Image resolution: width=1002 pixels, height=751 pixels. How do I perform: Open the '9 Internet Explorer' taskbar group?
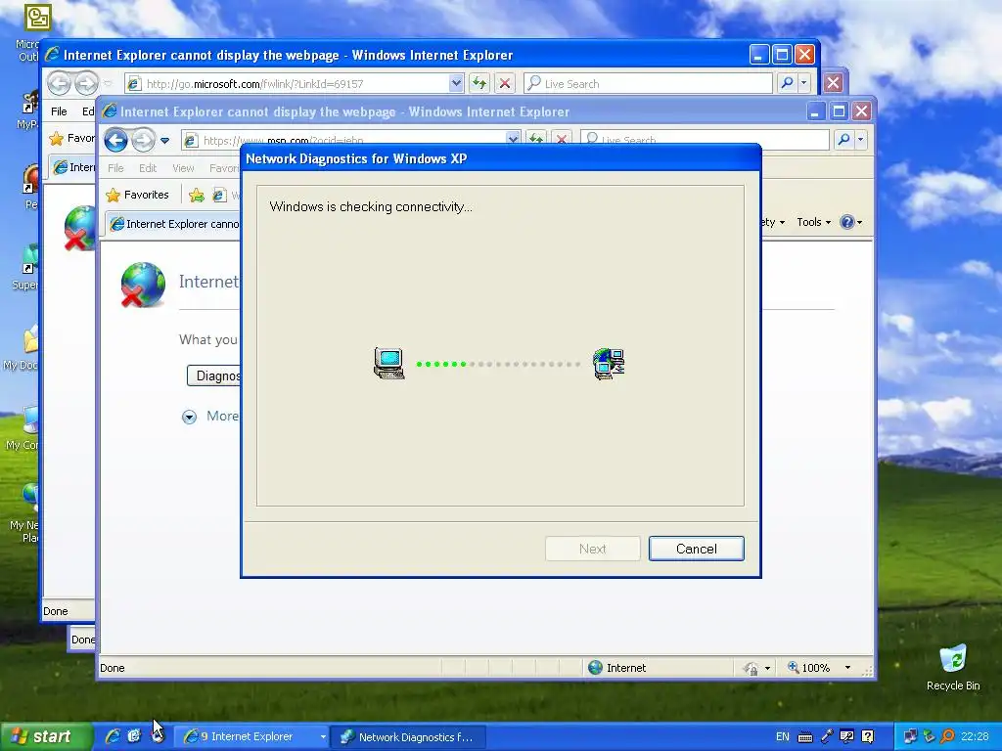pos(252,736)
